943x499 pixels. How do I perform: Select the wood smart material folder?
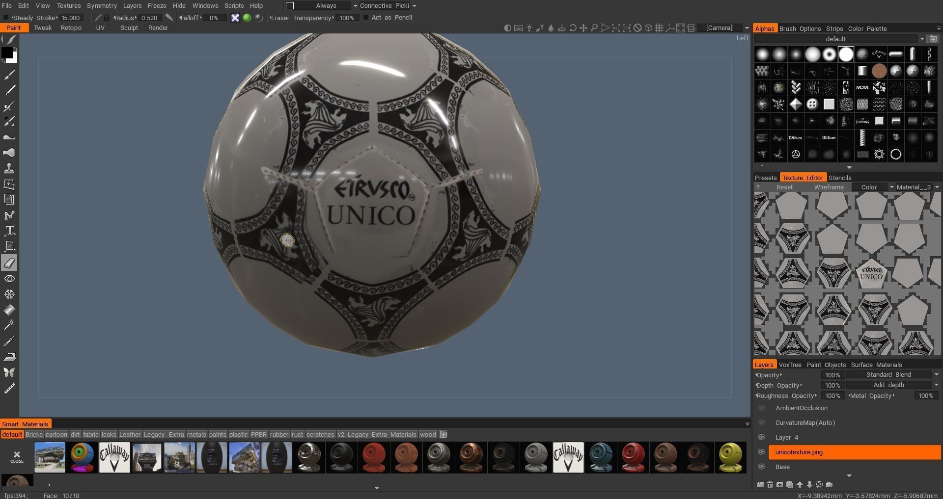click(x=428, y=435)
